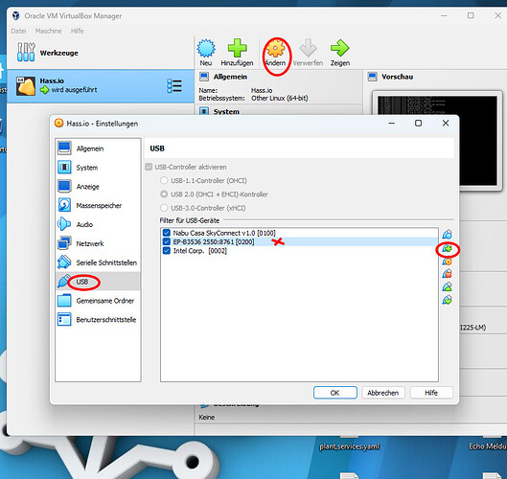Uncheck the Intel Corp. [0002] filter checkbox
This screenshot has height=479, width=507.
point(167,251)
